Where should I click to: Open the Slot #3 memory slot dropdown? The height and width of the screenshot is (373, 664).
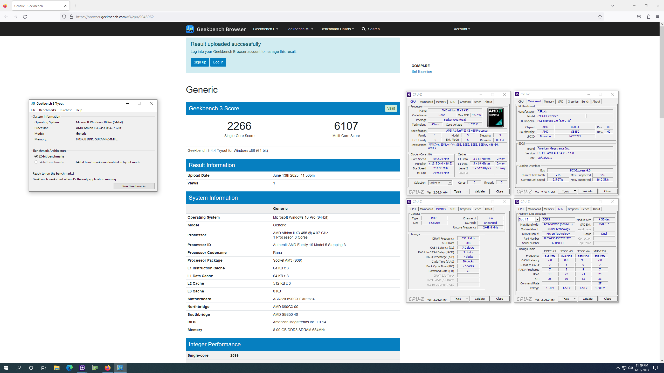(x=529, y=219)
